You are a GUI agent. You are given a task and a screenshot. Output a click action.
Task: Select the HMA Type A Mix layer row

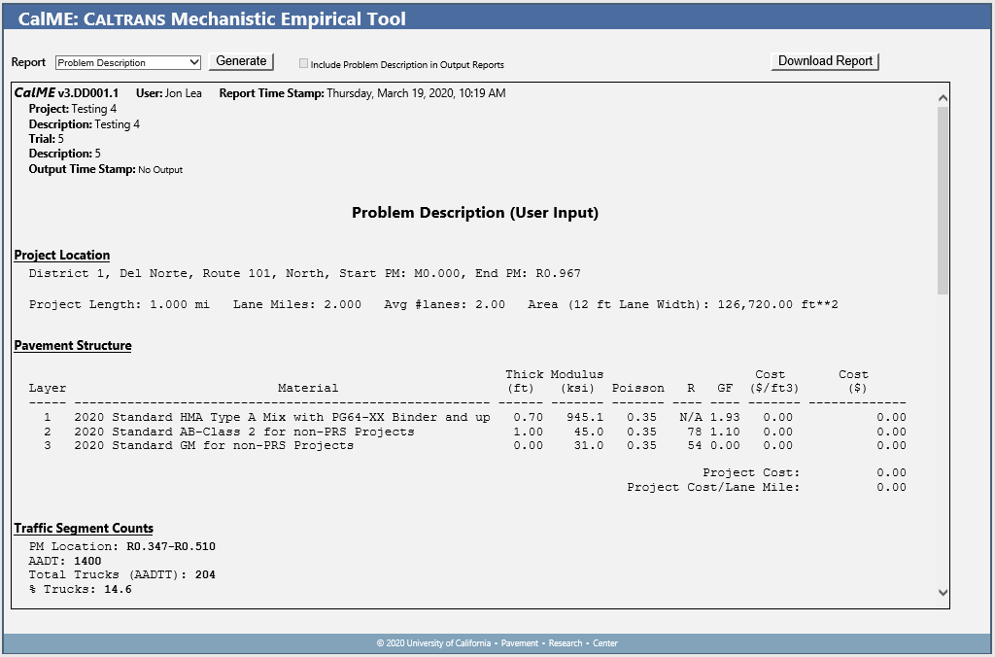click(x=282, y=417)
